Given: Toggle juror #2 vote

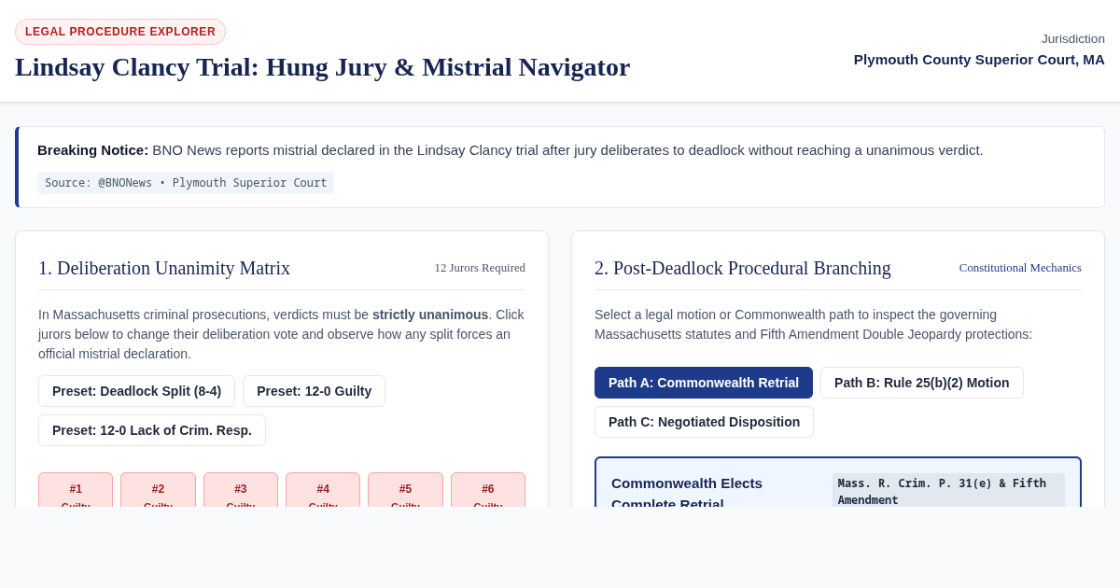Looking at the screenshot, I should click(x=158, y=490).
